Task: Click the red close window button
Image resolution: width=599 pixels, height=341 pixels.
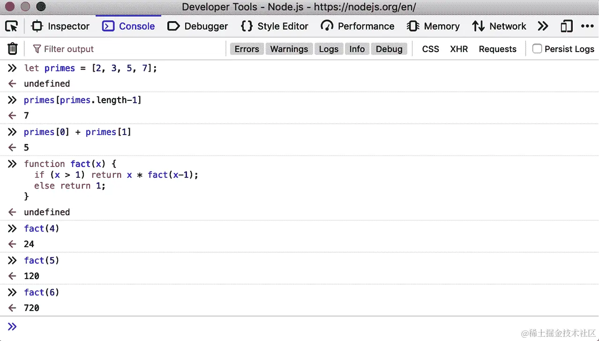Action: (10, 7)
